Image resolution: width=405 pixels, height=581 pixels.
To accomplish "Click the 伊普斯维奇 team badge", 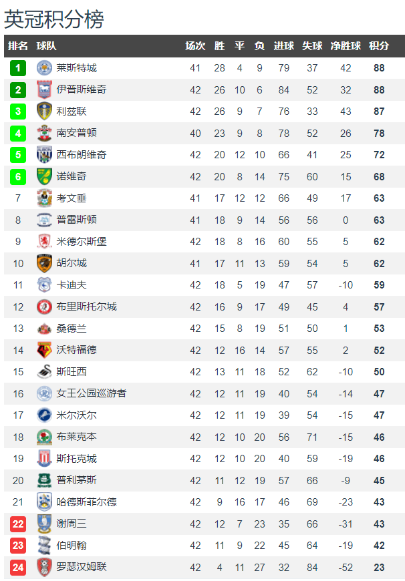I will [x=44, y=89].
